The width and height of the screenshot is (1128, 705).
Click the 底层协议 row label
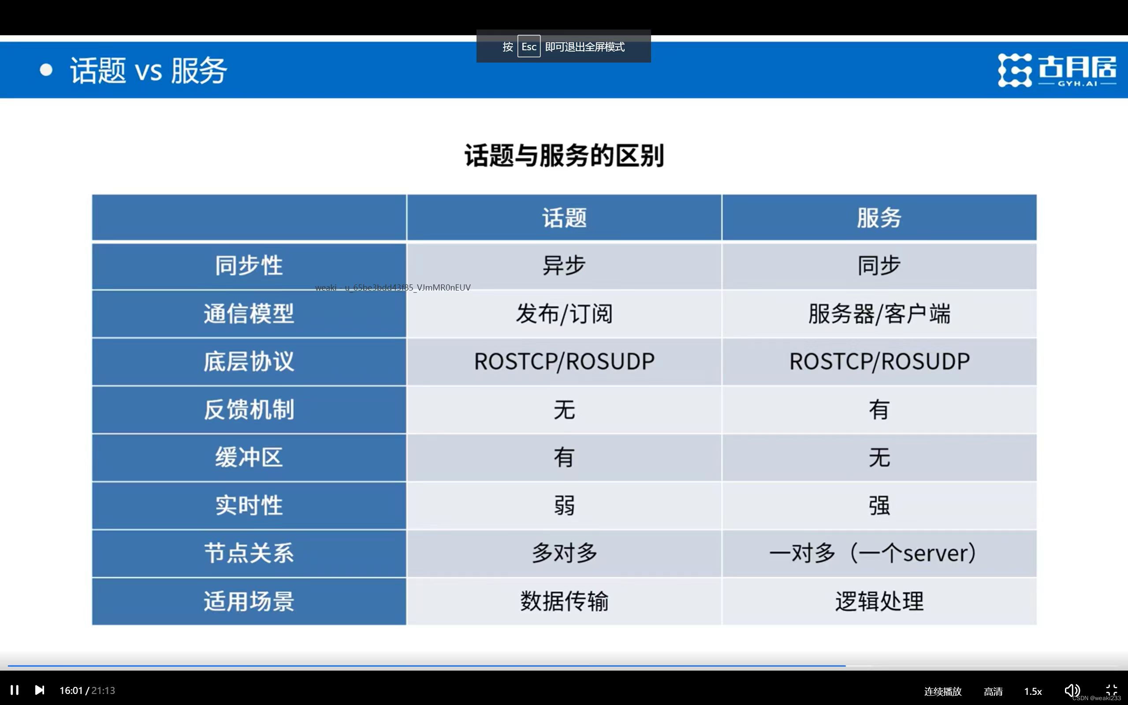[x=249, y=362]
